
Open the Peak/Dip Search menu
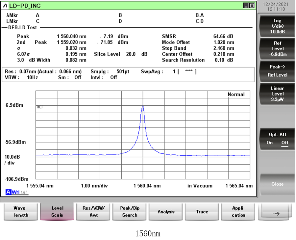pos(130,212)
